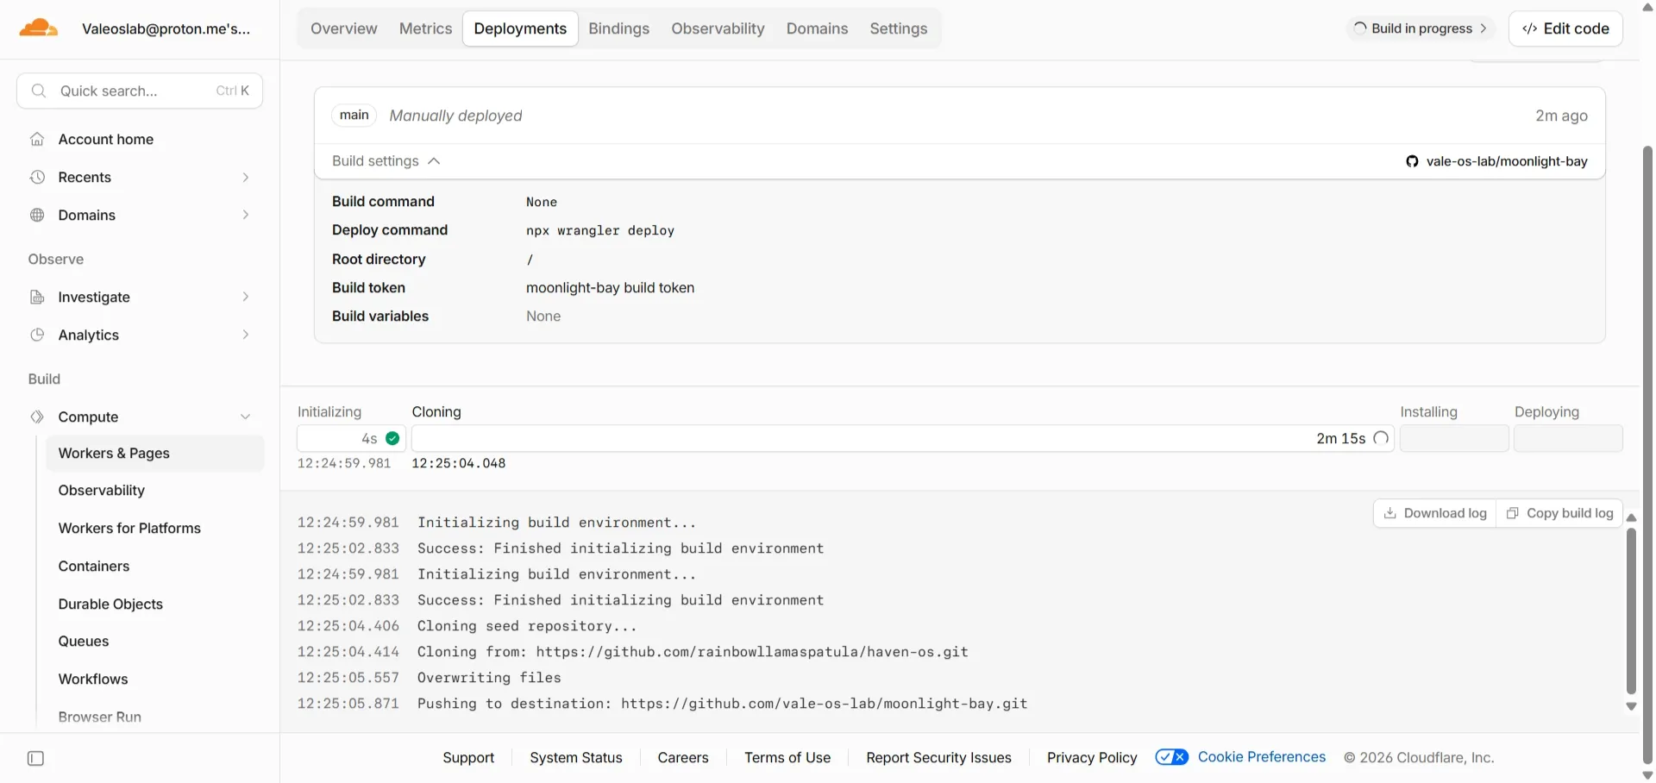Toggle the Cookie Preferences check-cross icon

[x=1171, y=757]
